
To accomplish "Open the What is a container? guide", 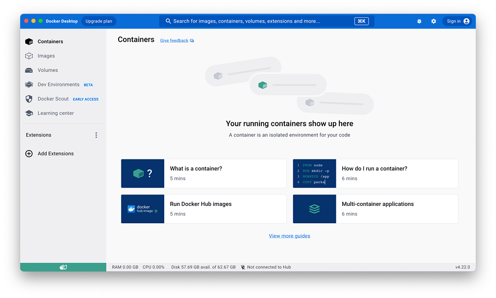I will (x=203, y=173).
